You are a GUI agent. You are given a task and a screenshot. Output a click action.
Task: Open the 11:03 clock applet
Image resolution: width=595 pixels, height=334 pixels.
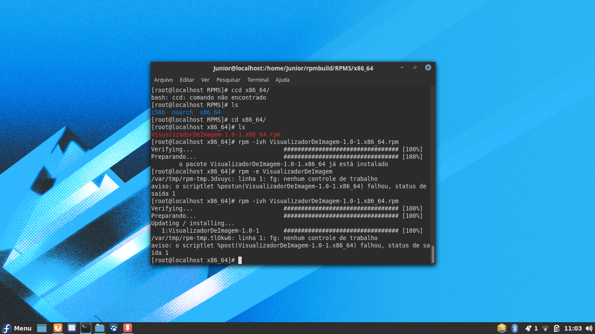573,328
